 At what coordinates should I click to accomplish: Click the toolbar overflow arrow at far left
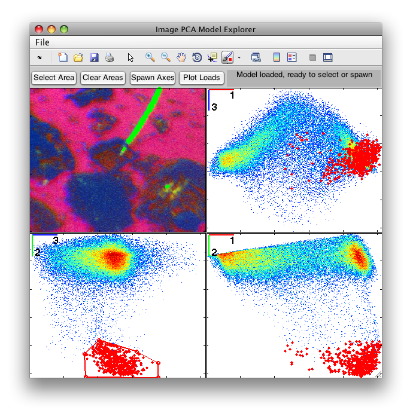[x=40, y=58]
